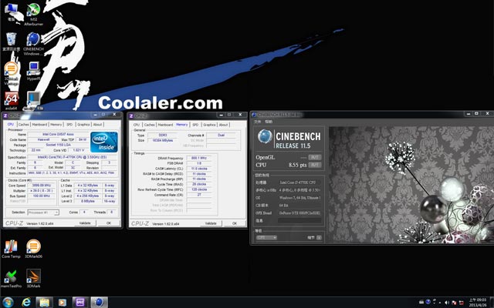Image resolution: width=494 pixels, height=308 pixels.
Task: Click OK in the right CPU-Z window
Action: (235, 223)
